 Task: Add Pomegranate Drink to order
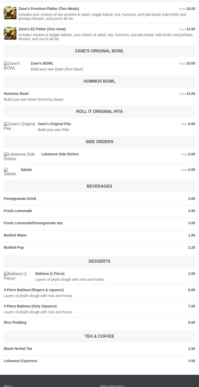(20, 199)
